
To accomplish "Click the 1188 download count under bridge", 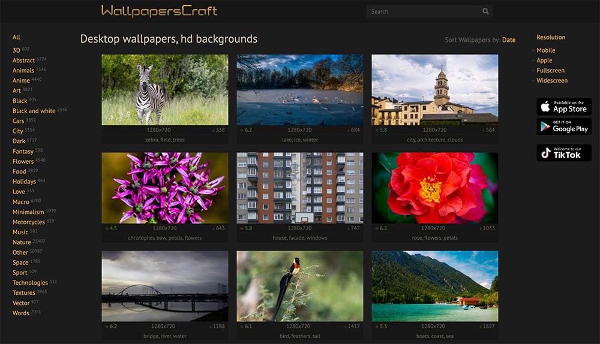I will pos(218,327).
